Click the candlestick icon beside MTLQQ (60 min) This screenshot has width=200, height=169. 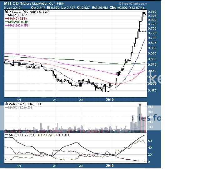coord(6,11)
